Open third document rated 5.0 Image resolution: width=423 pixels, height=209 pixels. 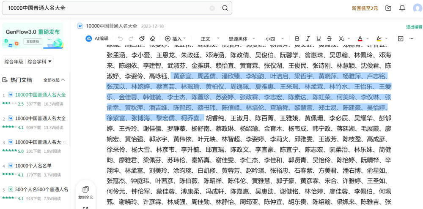pyautogui.click(x=41, y=142)
